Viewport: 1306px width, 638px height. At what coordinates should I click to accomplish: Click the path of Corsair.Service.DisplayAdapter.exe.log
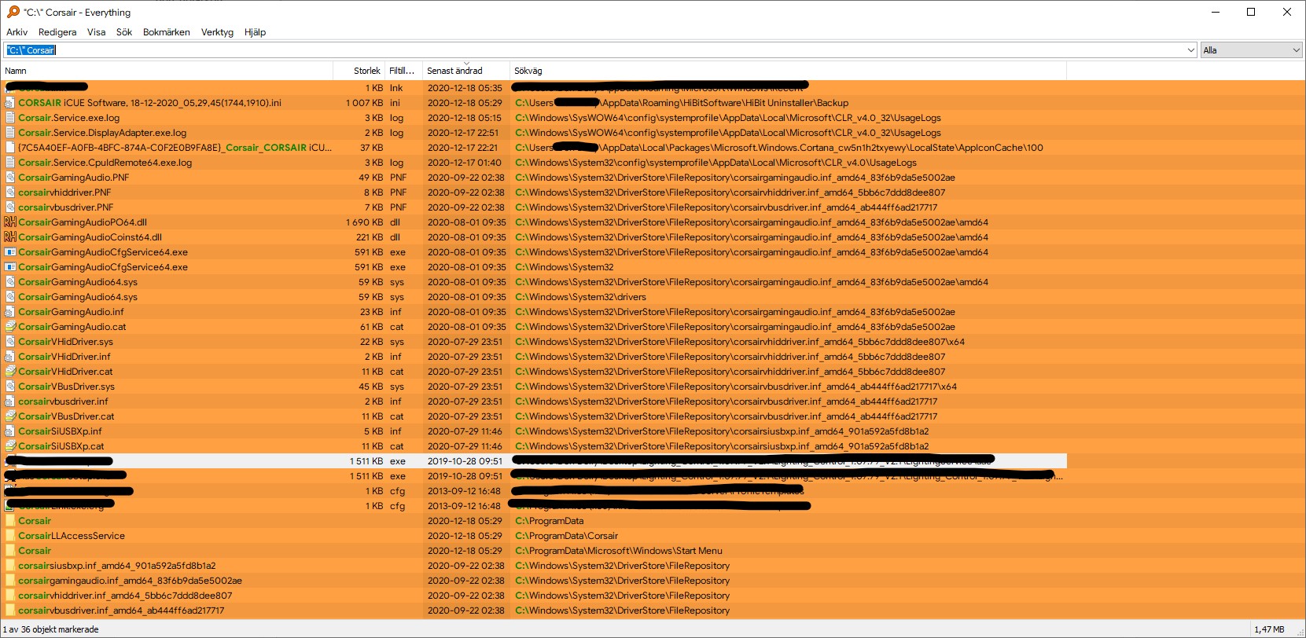[x=728, y=133]
